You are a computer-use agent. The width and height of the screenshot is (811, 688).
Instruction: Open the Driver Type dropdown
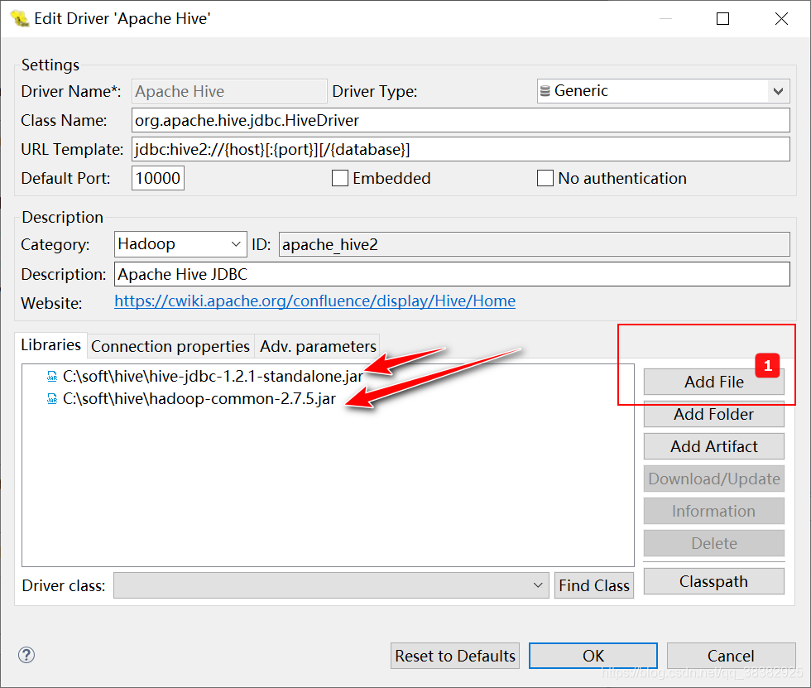(778, 91)
